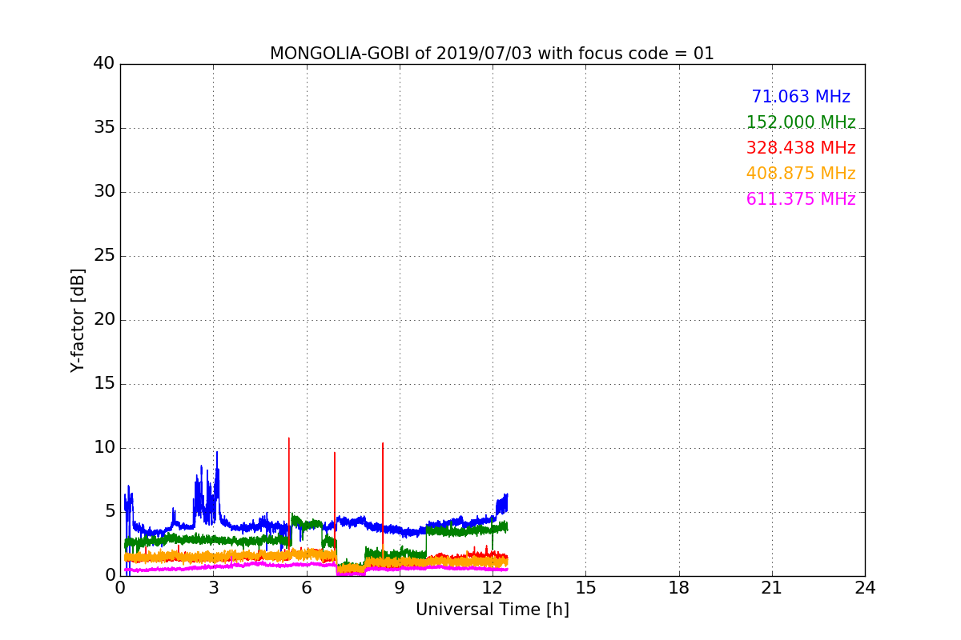Image resolution: width=961 pixels, height=640 pixels.
Task: Click x-axis tick label 15
Action: pos(585,587)
